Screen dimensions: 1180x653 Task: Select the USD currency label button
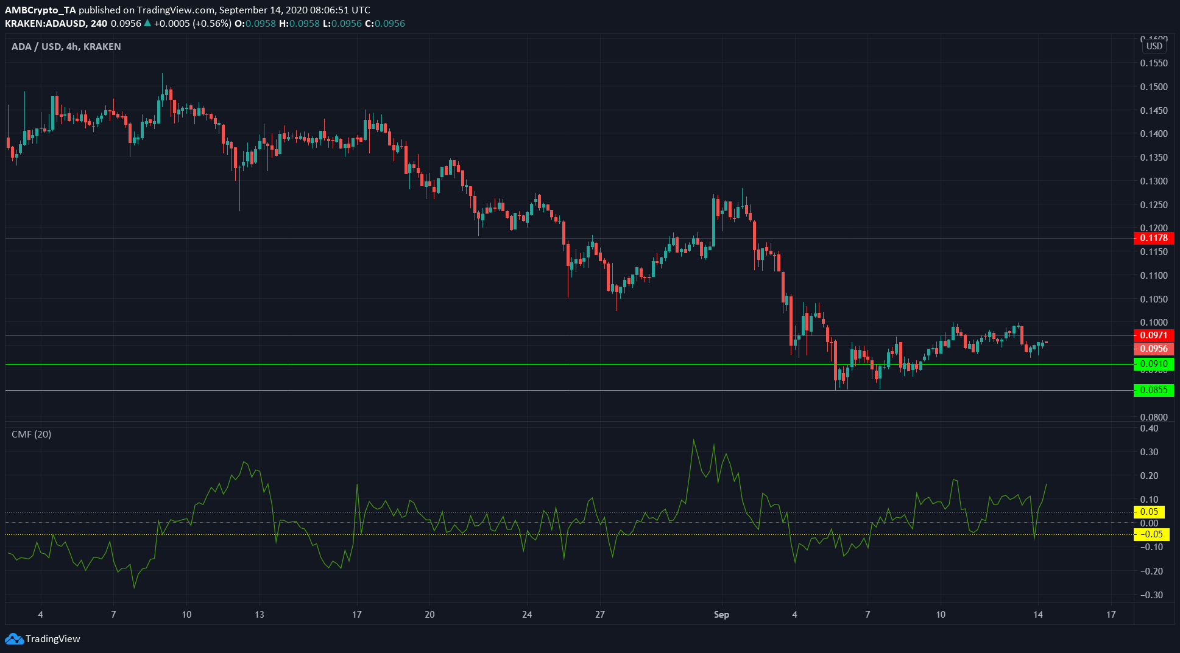coord(1154,46)
